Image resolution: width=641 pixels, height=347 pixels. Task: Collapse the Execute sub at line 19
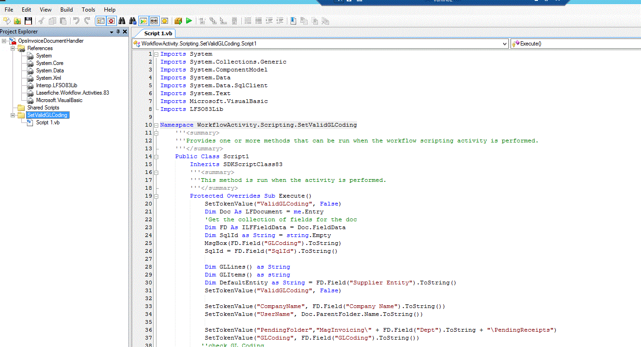tap(156, 196)
